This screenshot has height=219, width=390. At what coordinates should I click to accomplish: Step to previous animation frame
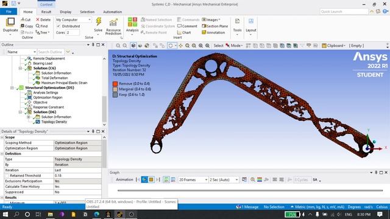(138, 179)
